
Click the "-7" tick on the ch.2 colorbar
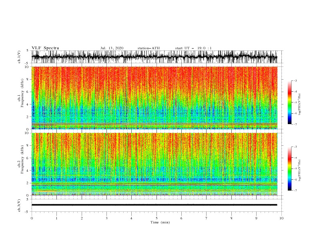(x=295, y=190)
